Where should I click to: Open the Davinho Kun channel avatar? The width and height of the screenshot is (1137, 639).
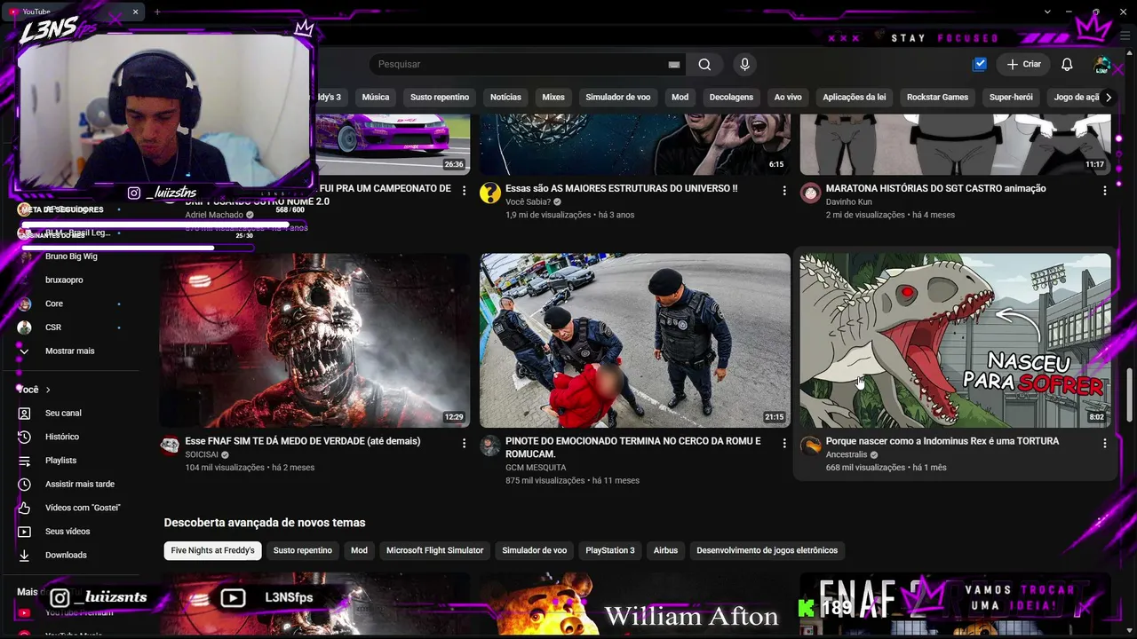pos(810,193)
